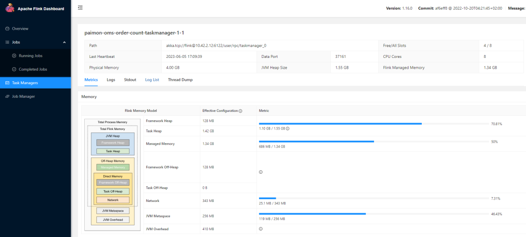Switch to the Logs tab
This screenshot has height=237, width=526.
111,79
